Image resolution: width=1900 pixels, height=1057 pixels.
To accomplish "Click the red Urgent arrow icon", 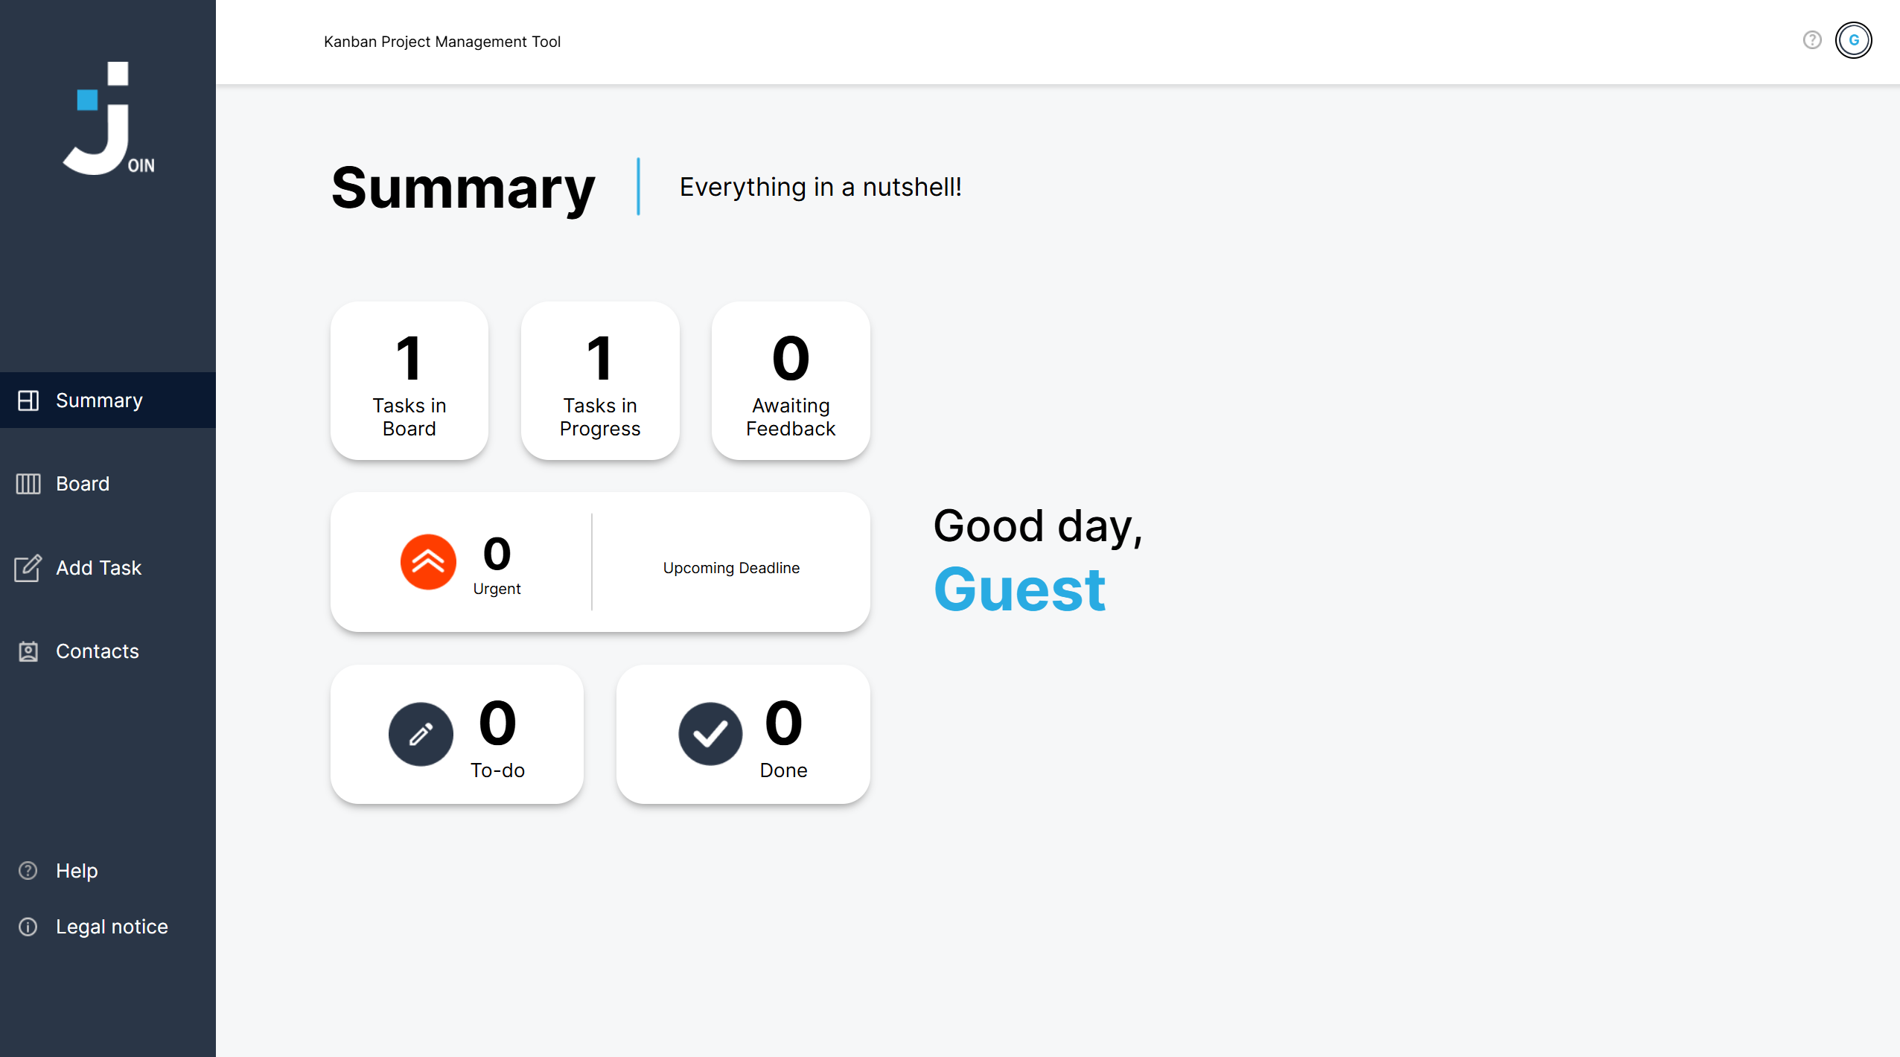I will [x=428, y=562].
